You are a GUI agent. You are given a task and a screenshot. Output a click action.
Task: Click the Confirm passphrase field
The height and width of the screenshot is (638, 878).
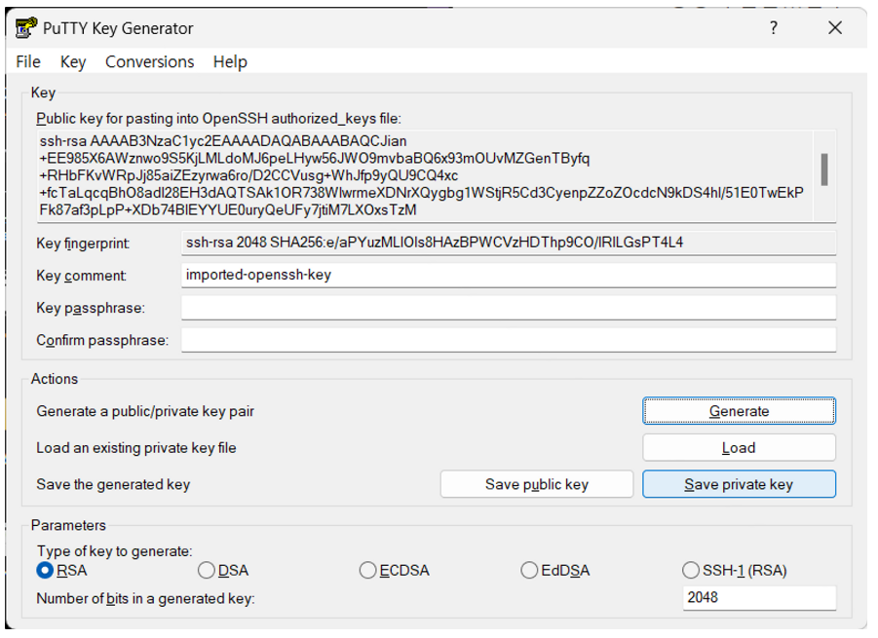509,340
